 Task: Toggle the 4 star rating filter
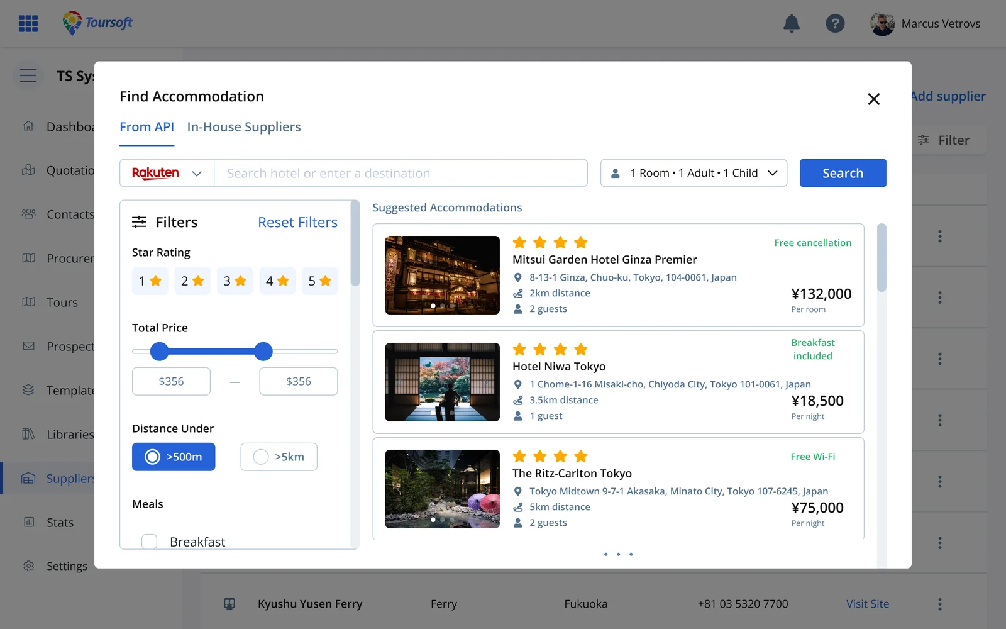coord(277,281)
